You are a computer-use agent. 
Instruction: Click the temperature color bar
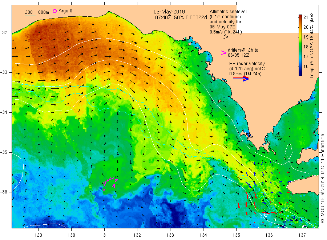300,45
